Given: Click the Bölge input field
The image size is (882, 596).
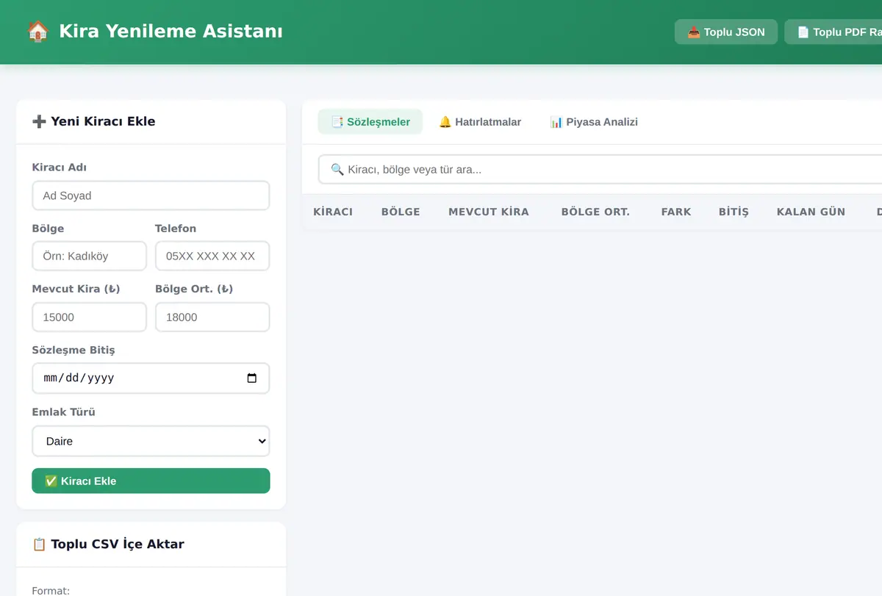Looking at the screenshot, I should pyautogui.click(x=90, y=256).
